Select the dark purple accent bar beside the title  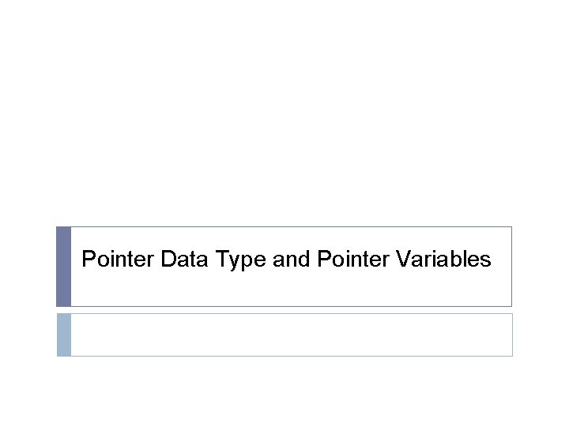[64, 267]
